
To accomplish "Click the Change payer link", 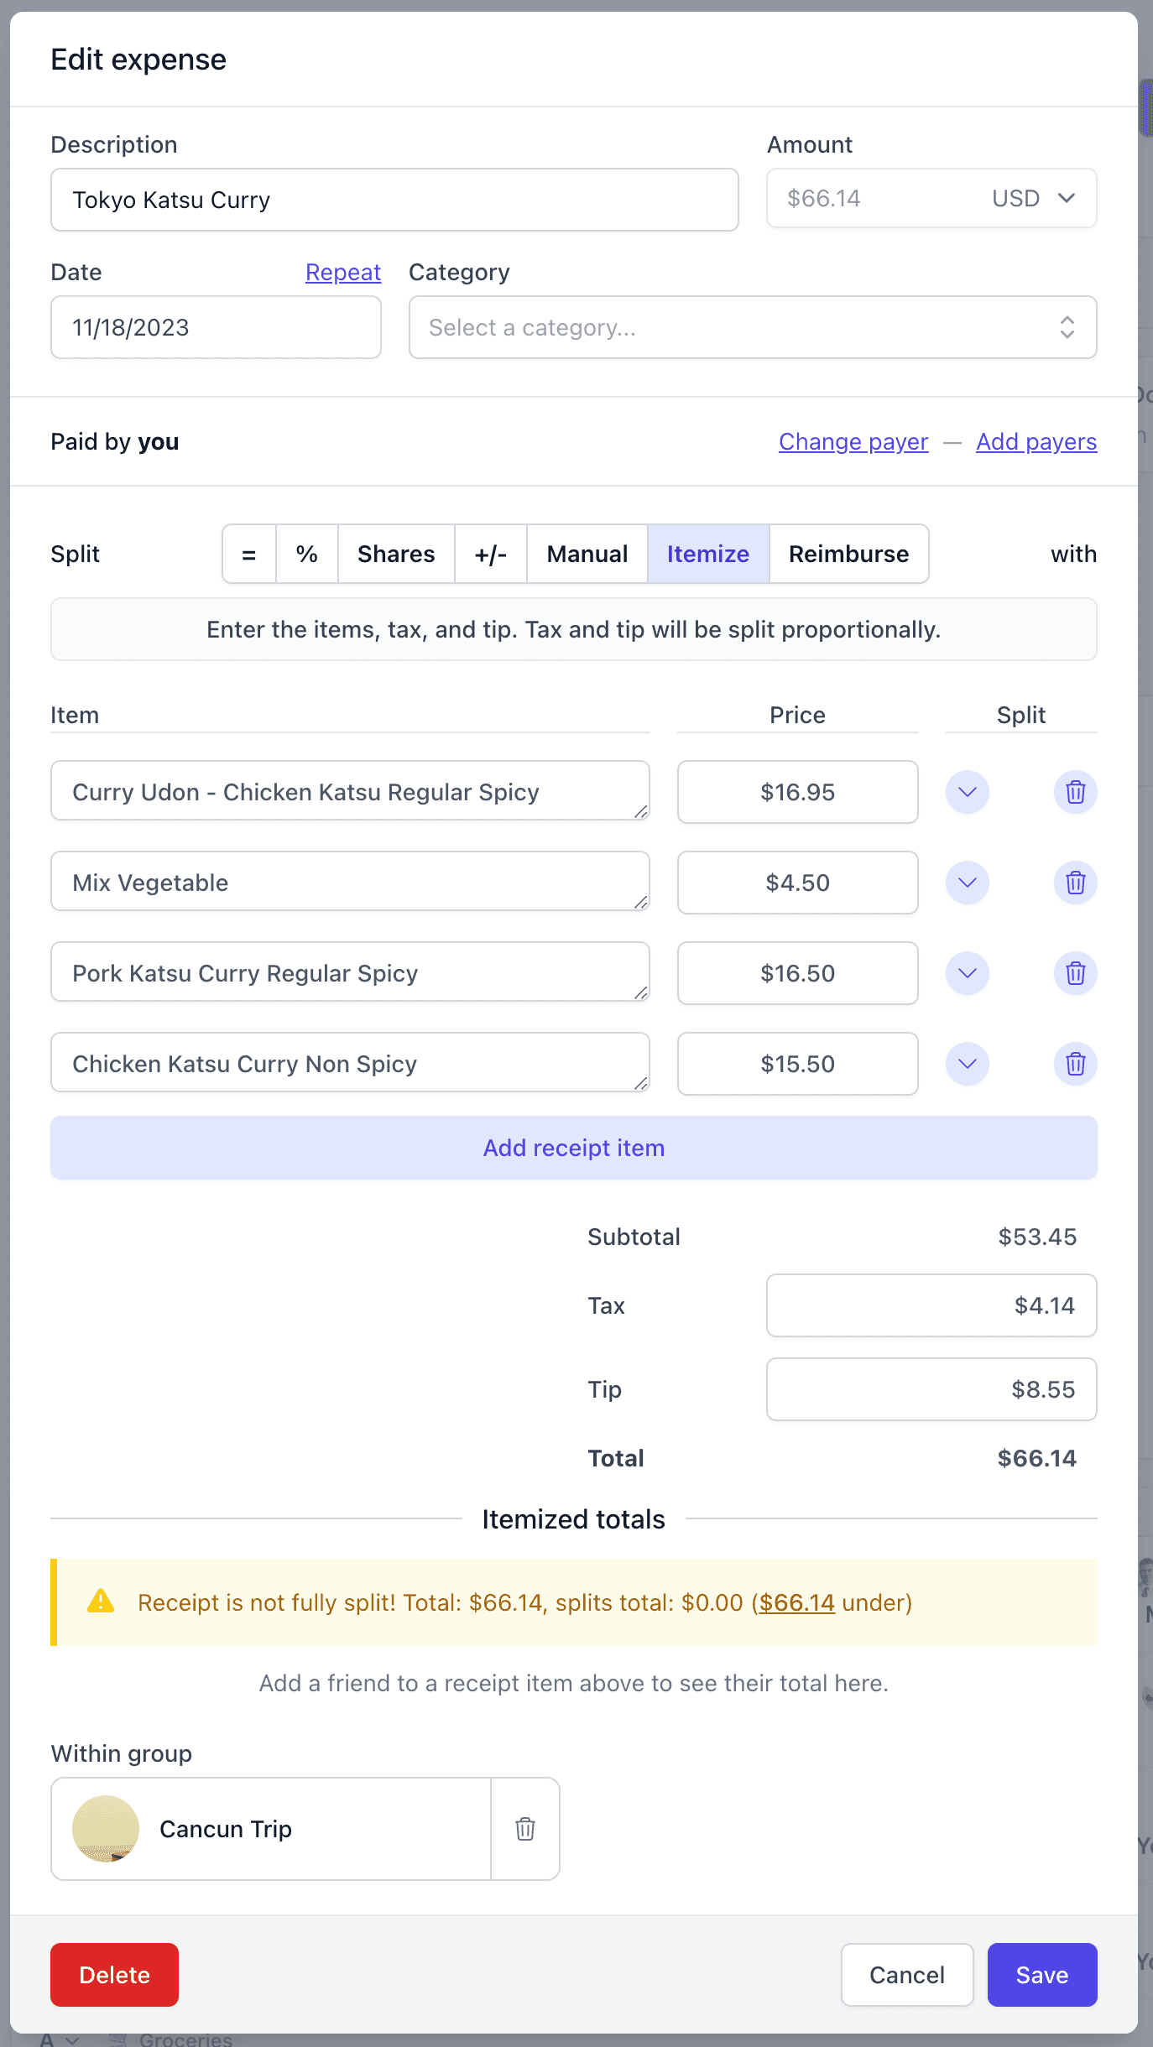I will [853, 441].
